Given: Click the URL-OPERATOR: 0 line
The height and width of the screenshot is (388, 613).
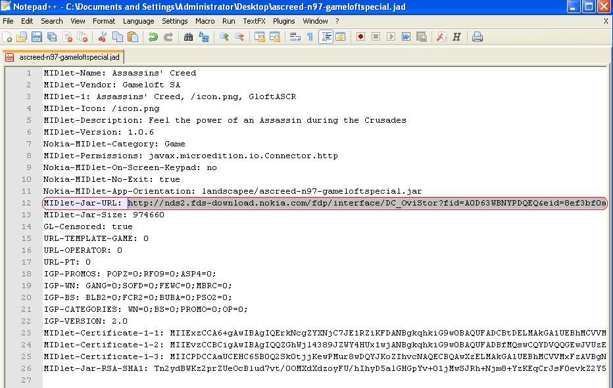Looking at the screenshot, I should (83, 250).
